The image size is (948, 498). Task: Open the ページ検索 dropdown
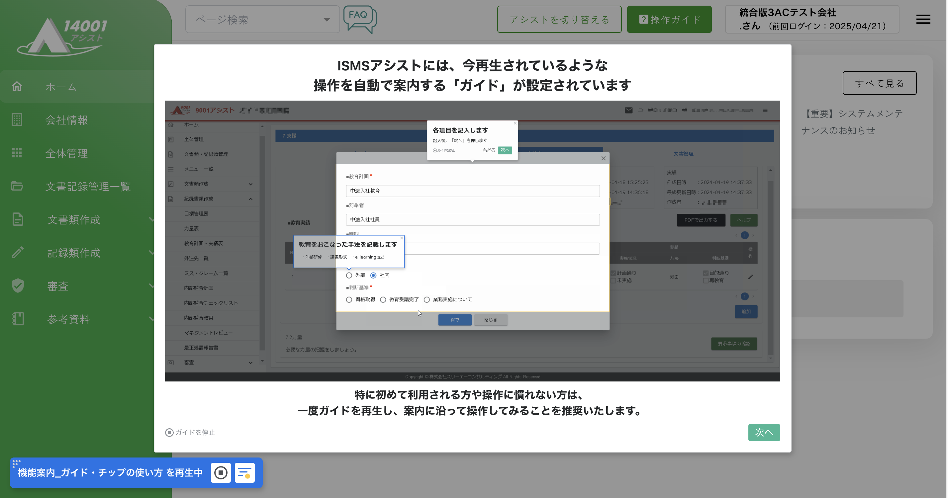click(262, 20)
